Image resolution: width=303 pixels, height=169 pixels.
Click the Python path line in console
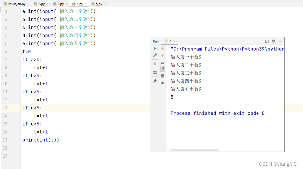tap(227, 49)
